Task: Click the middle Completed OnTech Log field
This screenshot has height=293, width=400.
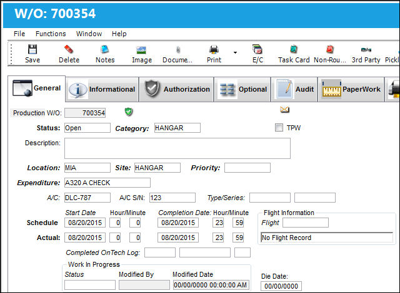Action: pyautogui.click(x=205, y=252)
